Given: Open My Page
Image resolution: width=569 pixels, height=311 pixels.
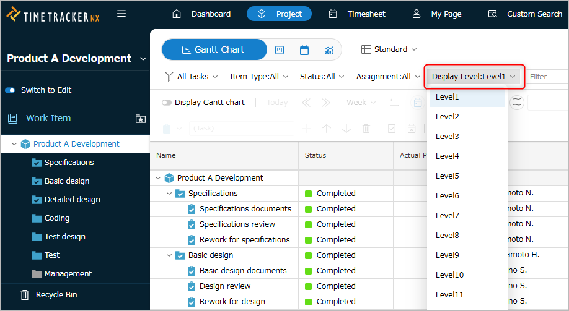Looking at the screenshot, I should (437, 14).
